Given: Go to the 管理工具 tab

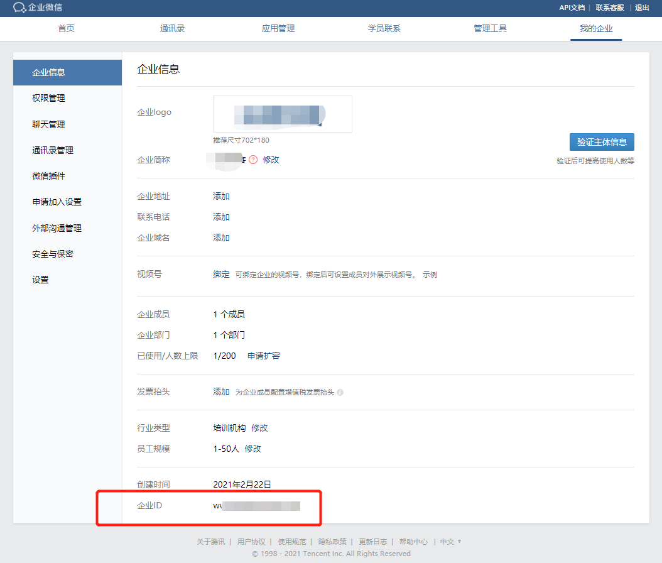Looking at the screenshot, I should click(490, 28).
